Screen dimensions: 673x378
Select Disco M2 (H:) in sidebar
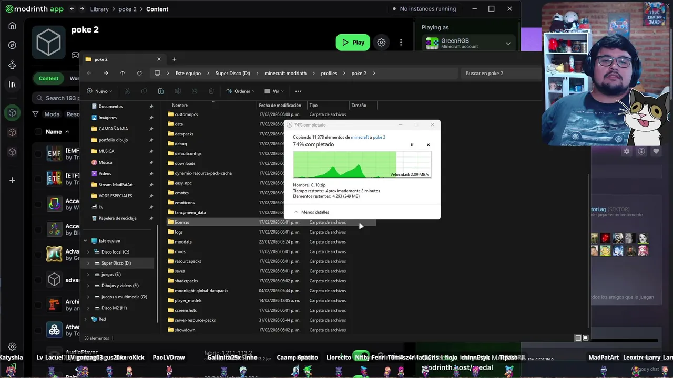click(114, 308)
